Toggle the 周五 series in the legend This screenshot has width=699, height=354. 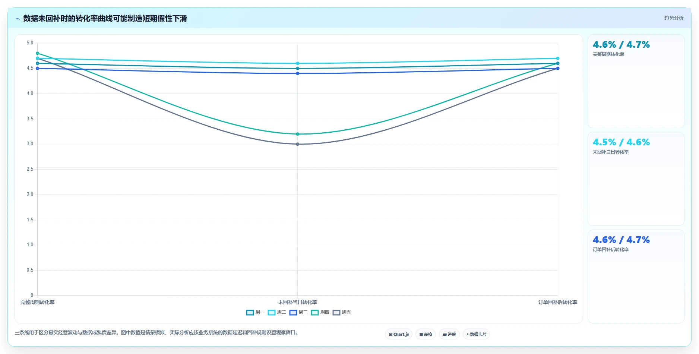[342, 312]
